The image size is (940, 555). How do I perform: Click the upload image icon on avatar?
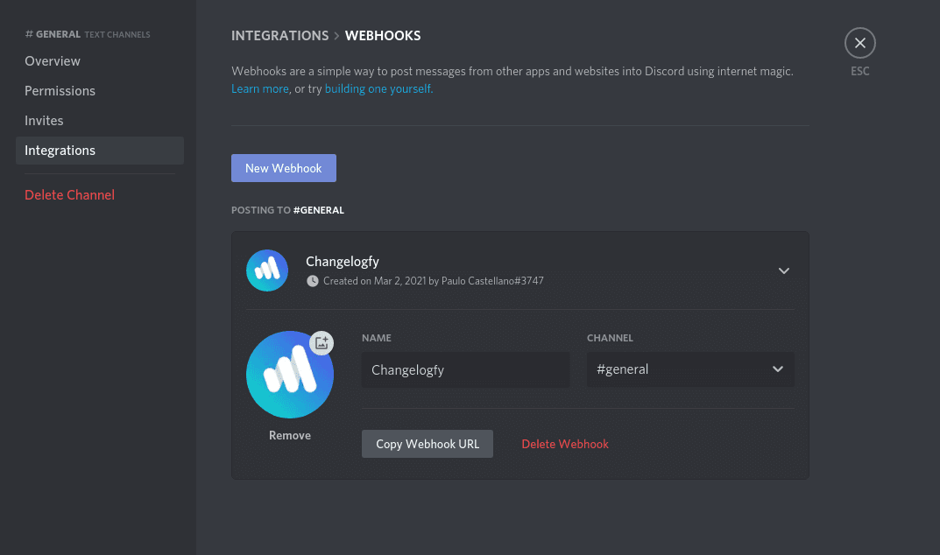tap(322, 343)
